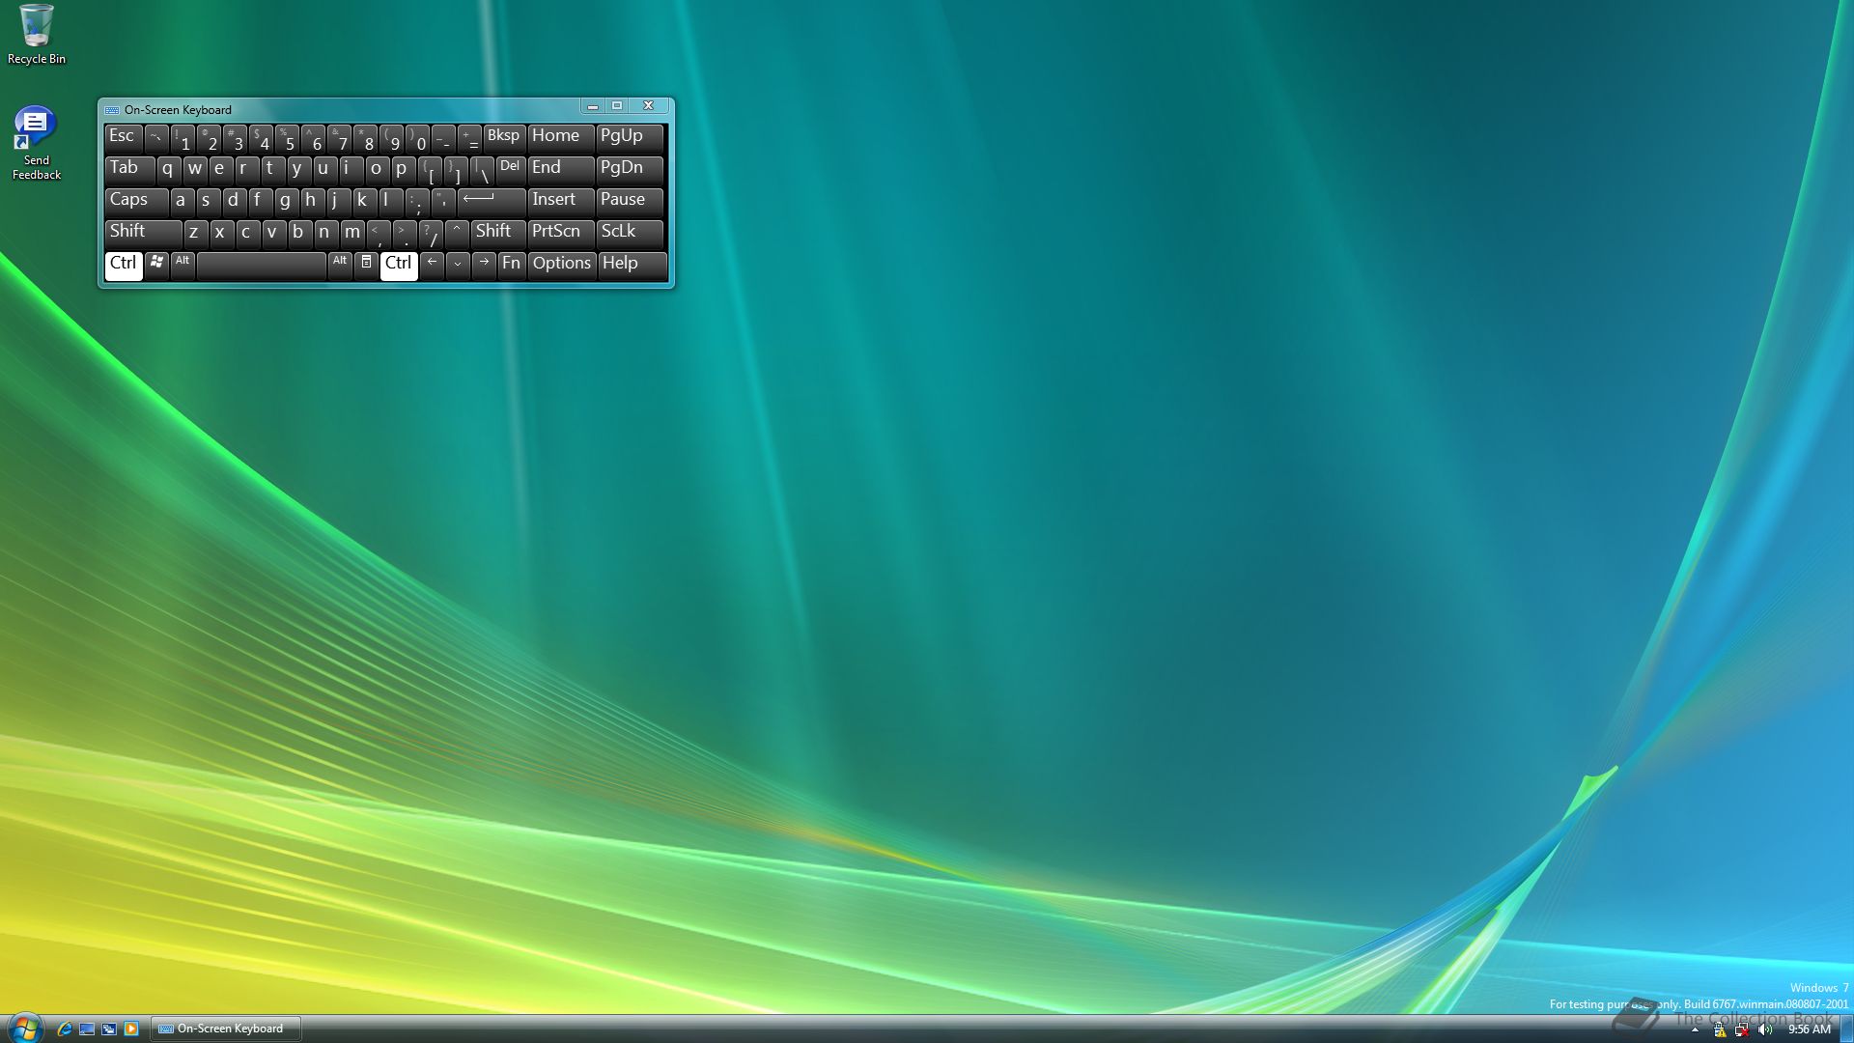Screen dimensions: 1854x1043
Task: Tap the Esc key
Action: click(124, 138)
